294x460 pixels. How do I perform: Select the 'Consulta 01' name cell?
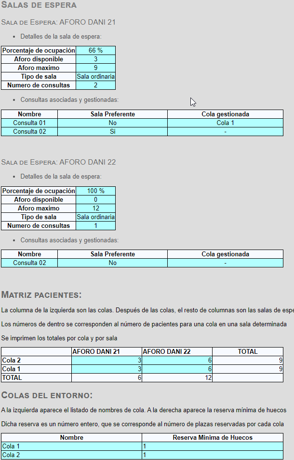tap(29, 123)
